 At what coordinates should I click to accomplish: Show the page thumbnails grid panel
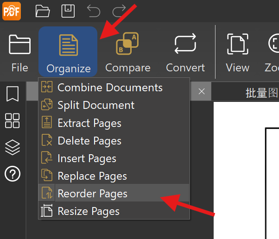tap(12, 121)
